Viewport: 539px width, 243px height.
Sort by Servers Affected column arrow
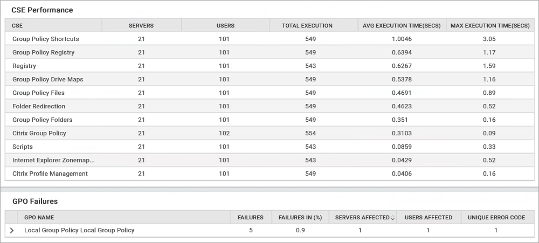pos(392,218)
